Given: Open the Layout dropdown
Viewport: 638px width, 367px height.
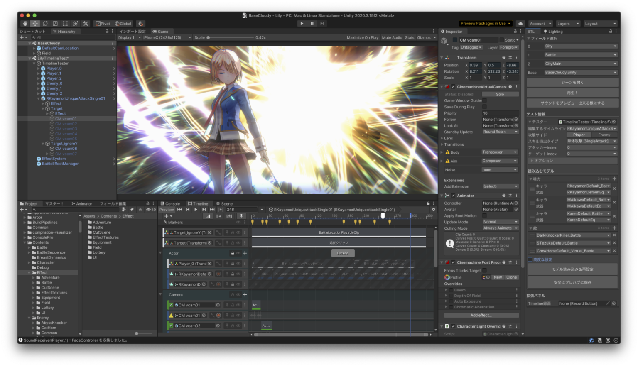Looking at the screenshot, I should point(600,24).
